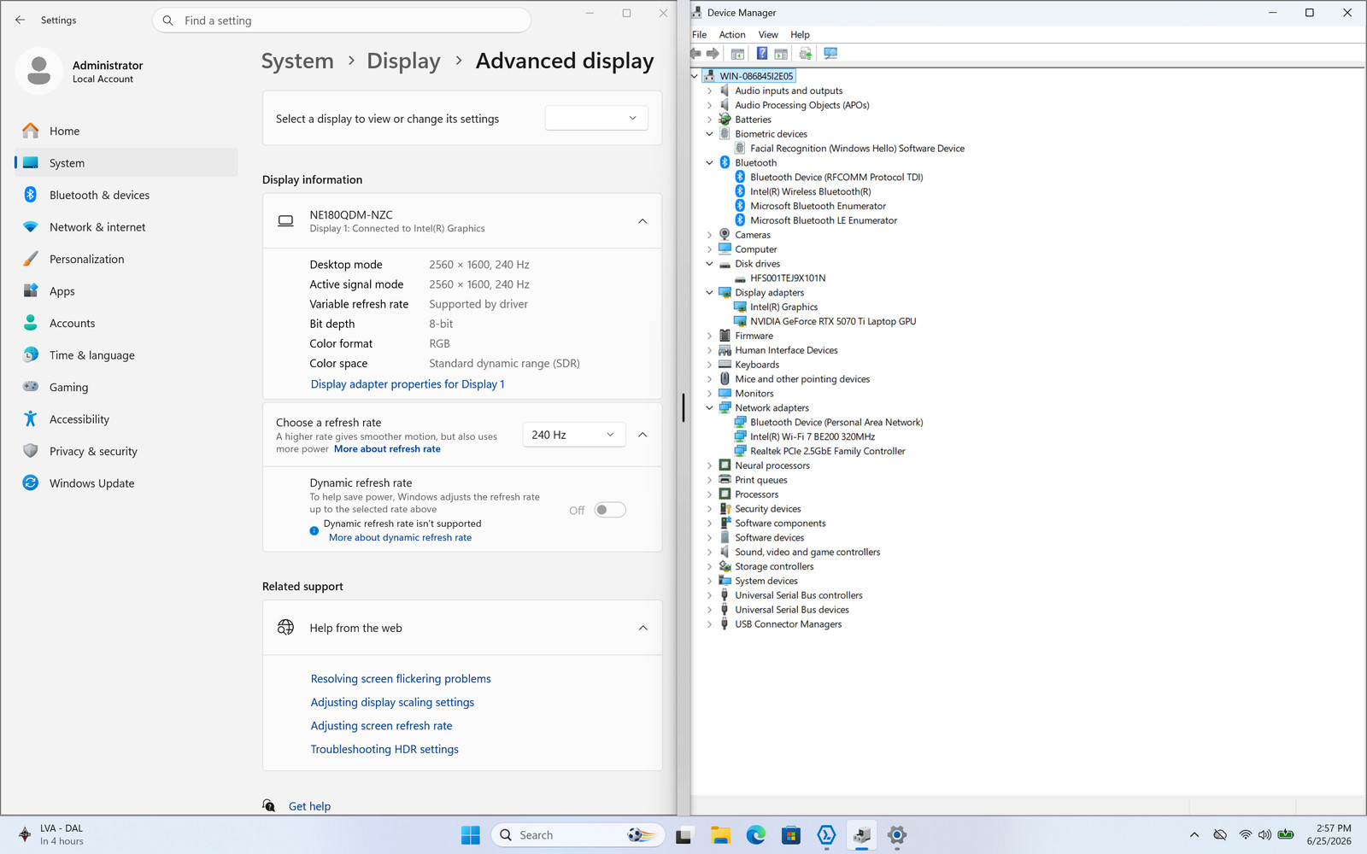Click the Display breadcrumb in Settings
Image resolution: width=1367 pixels, height=854 pixels.
403,61
